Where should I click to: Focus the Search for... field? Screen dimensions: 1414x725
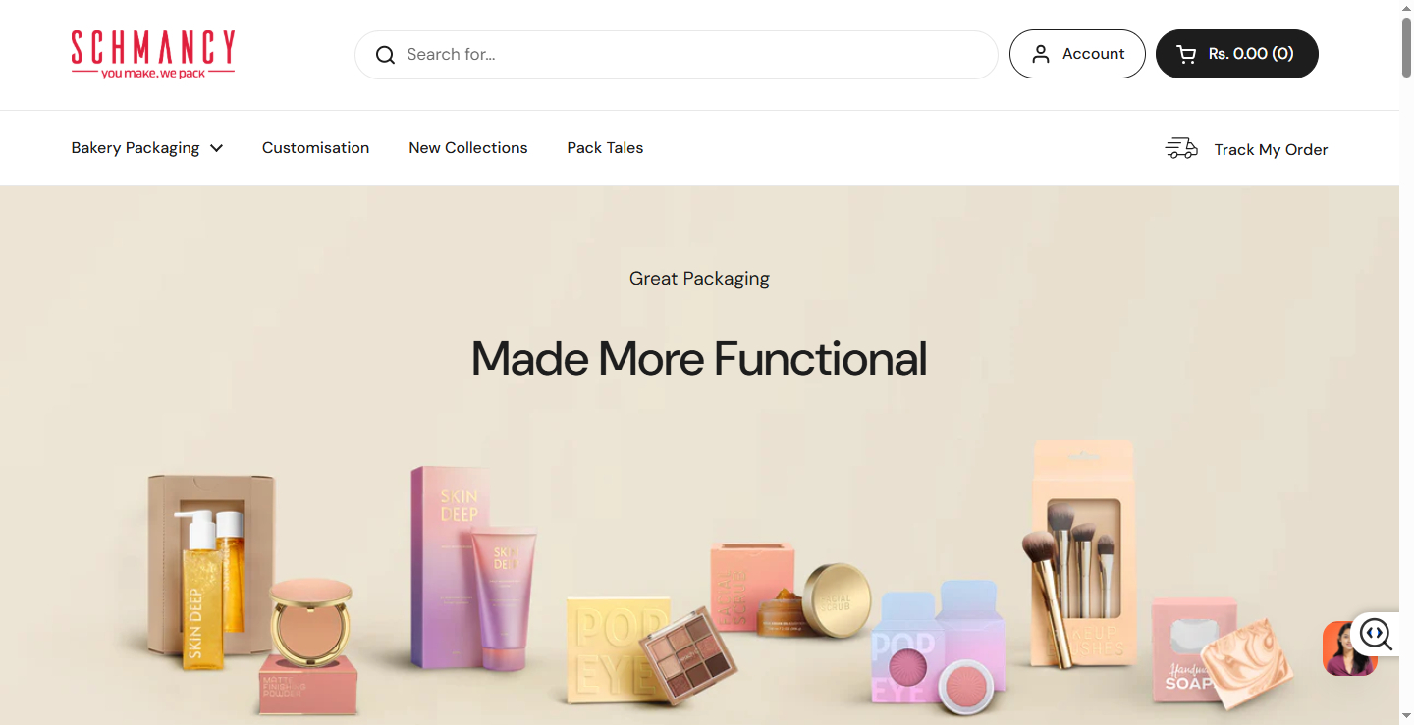coord(677,55)
